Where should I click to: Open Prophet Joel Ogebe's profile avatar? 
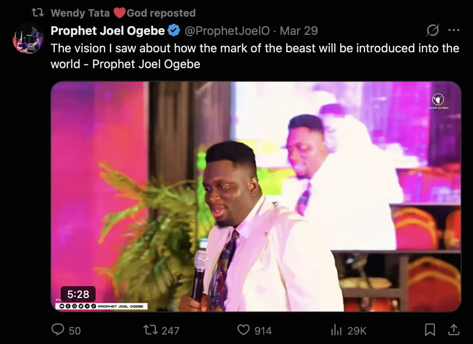coord(28,38)
